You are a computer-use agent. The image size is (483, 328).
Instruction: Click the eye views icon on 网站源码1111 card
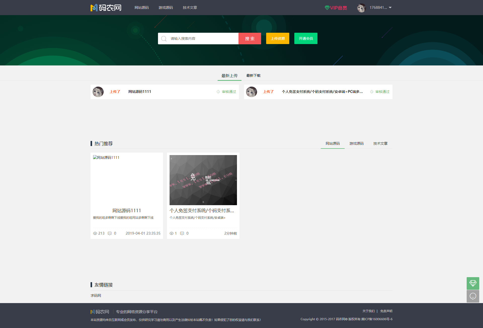tap(95, 233)
